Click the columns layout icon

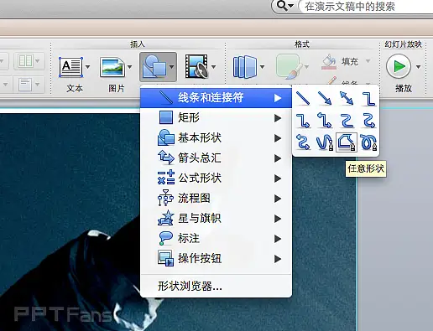(25, 61)
